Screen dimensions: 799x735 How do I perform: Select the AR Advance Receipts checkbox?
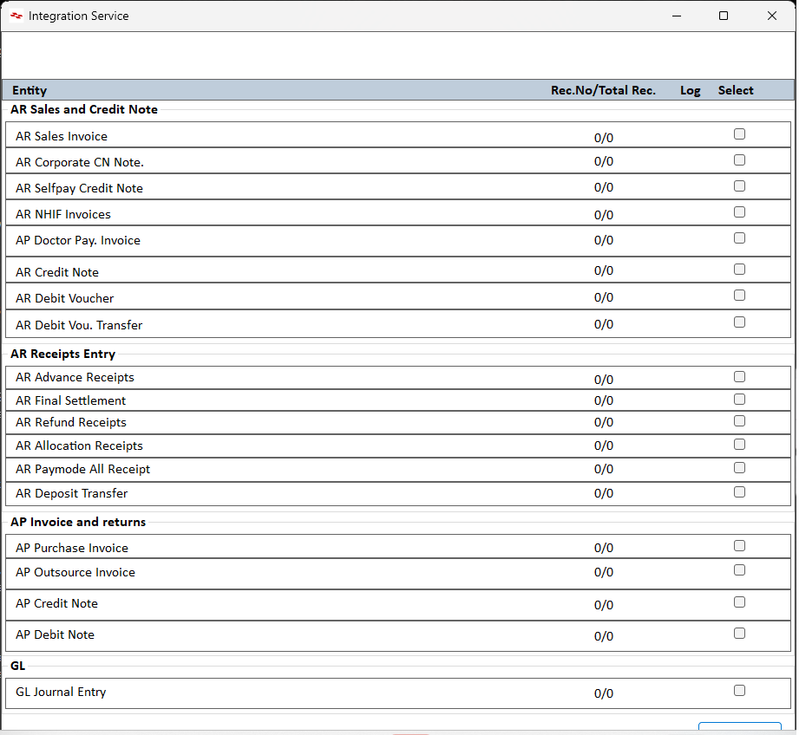tap(739, 377)
